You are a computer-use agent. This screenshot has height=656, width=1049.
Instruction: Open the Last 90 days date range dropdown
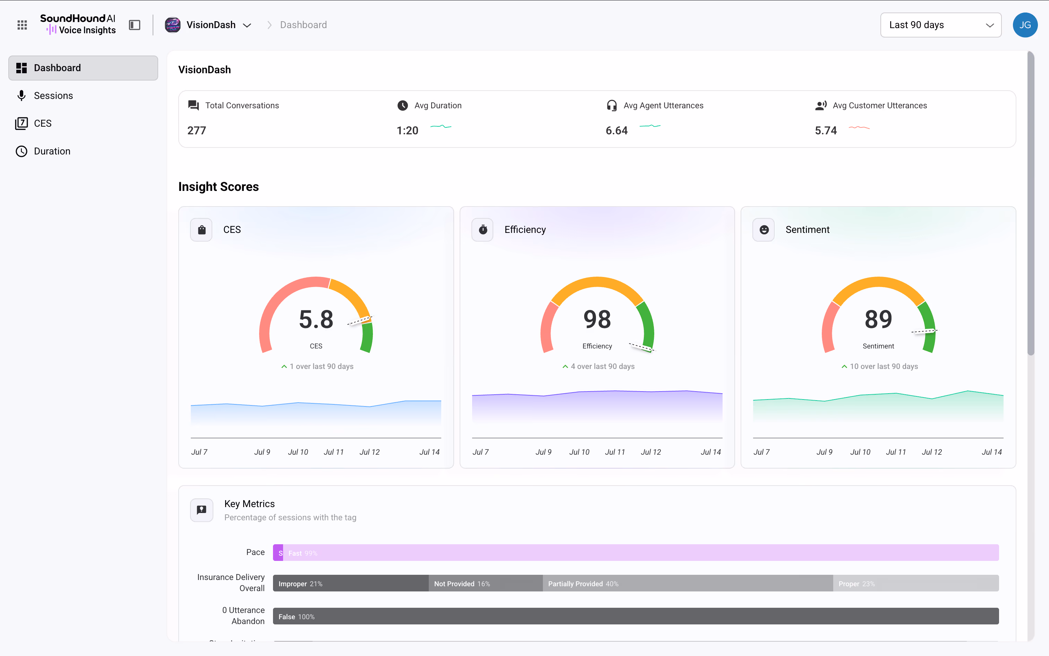pos(941,25)
